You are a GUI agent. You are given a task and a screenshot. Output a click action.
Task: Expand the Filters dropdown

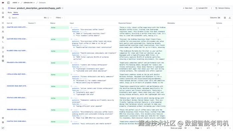(x=59, y=18)
